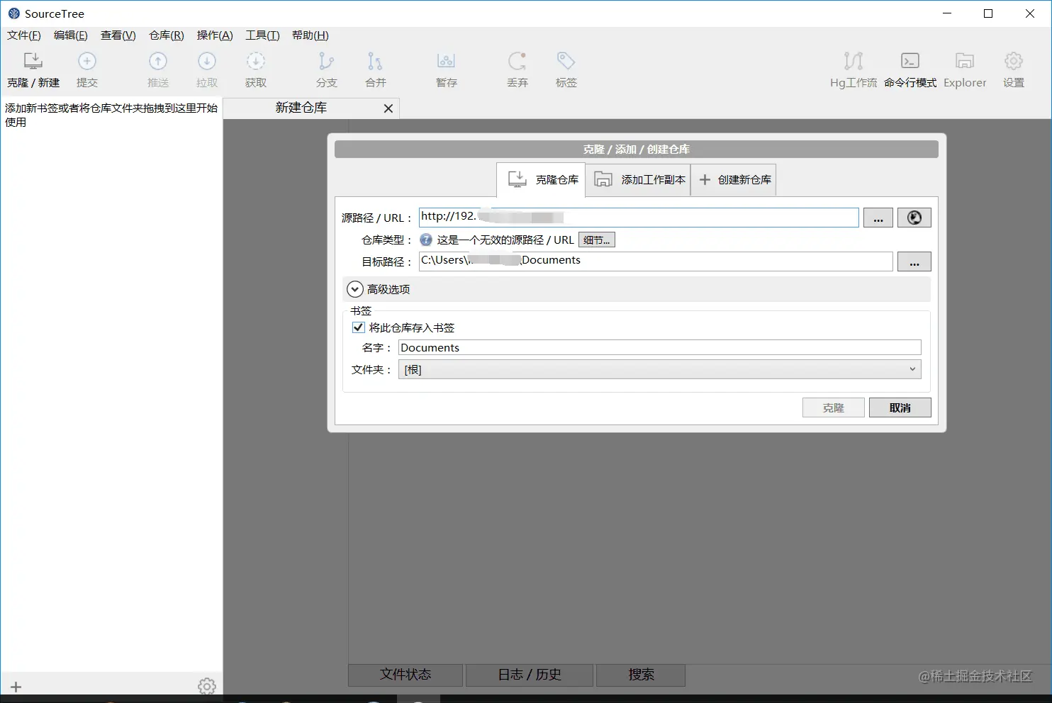Image resolution: width=1052 pixels, height=703 pixels.
Task: Switch to the 添加工作副本 tab
Action: [x=637, y=179]
